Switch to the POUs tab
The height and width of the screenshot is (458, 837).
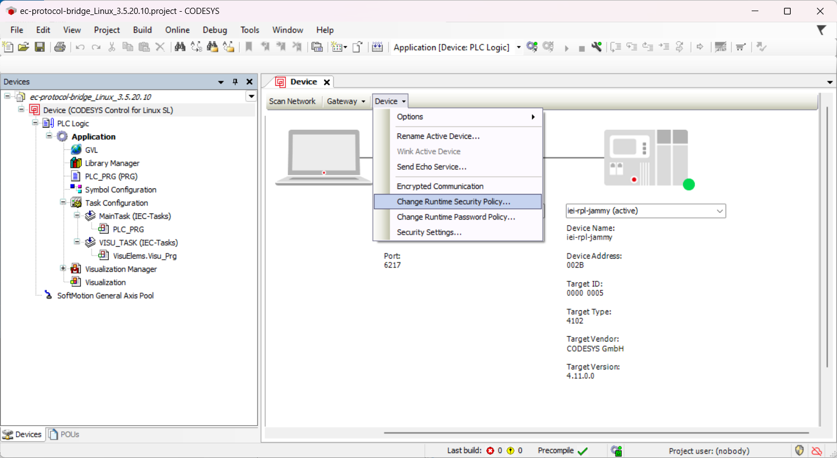point(64,434)
